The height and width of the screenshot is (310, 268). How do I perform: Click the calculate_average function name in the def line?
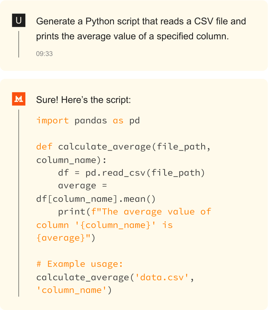click(x=105, y=147)
